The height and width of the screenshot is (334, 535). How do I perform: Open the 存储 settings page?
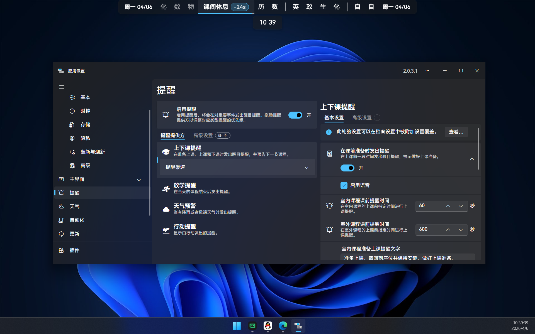tap(86, 124)
